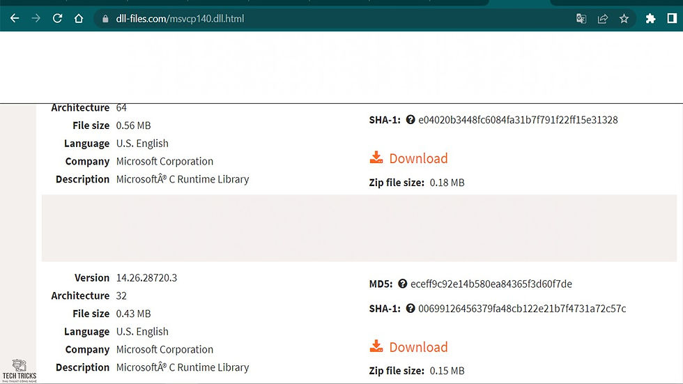
Task: Open the extensions puzzle icon
Action: (650, 19)
